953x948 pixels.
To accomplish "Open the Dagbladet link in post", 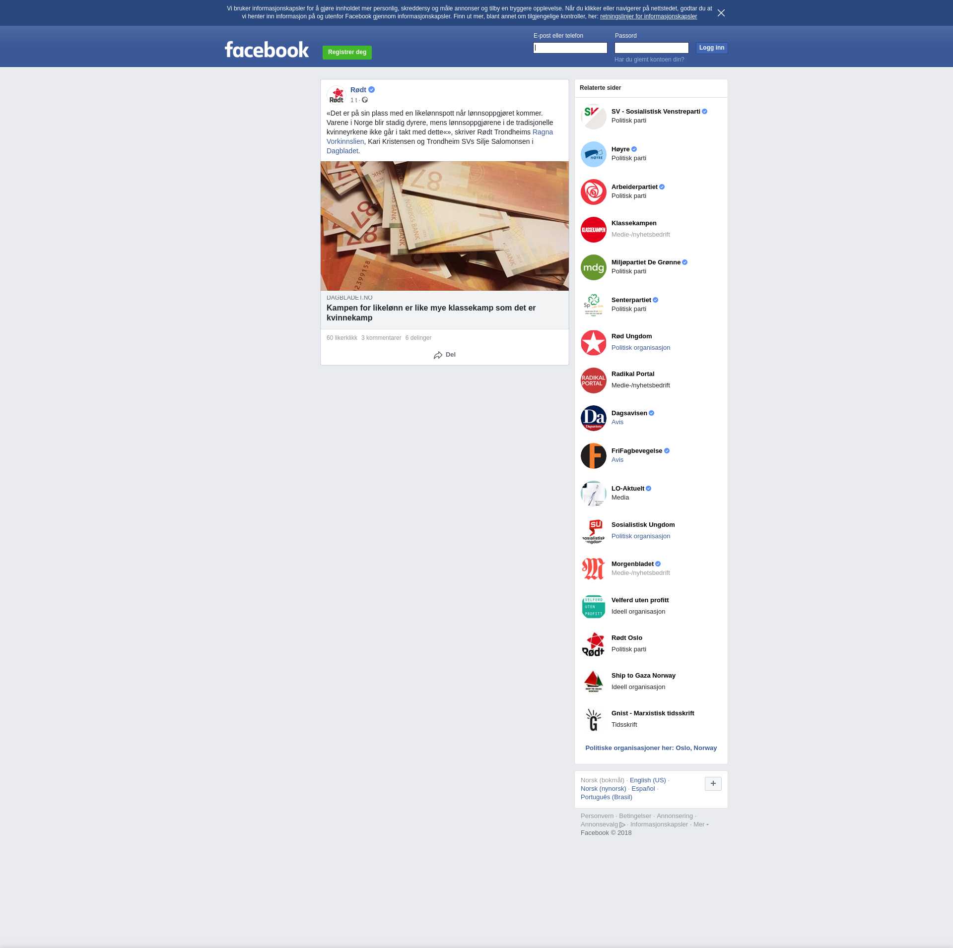I will point(342,151).
